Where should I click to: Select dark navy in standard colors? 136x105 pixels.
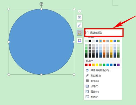[115, 65]
